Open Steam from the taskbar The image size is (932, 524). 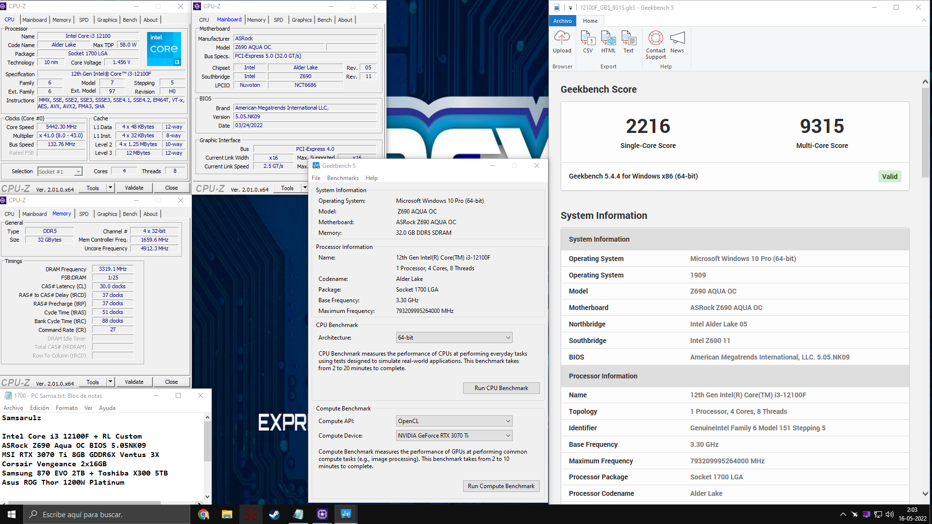274,514
